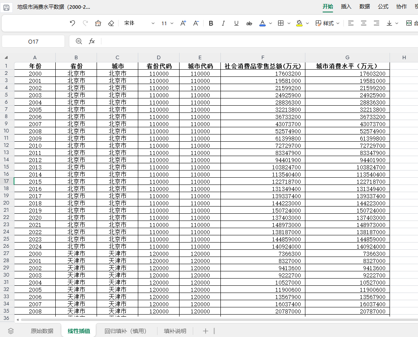This screenshot has width=418, height=337.
Task: Toggle strikethrough formatting
Action: click(x=249, y=24)
